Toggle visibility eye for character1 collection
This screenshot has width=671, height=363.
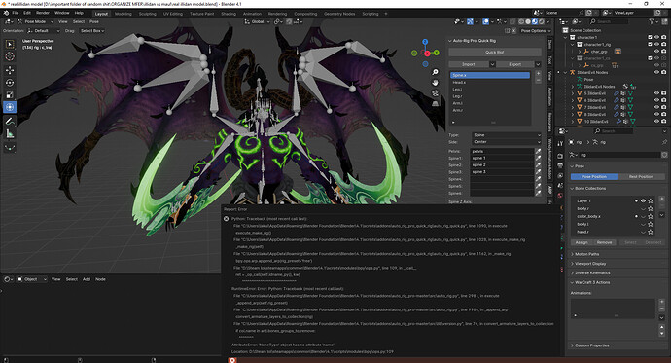(656, 37)
